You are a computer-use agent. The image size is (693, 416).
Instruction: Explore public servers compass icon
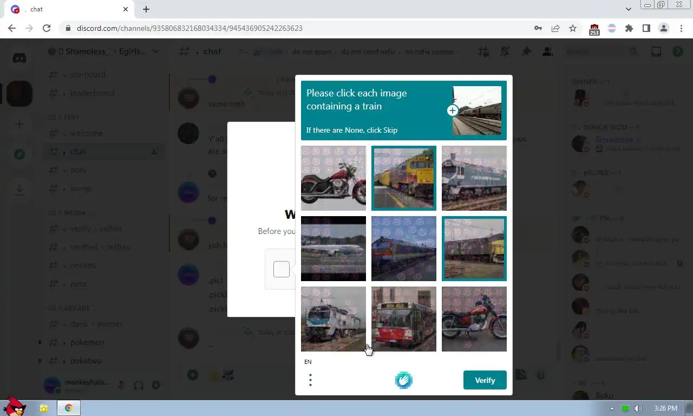[19, 154]
